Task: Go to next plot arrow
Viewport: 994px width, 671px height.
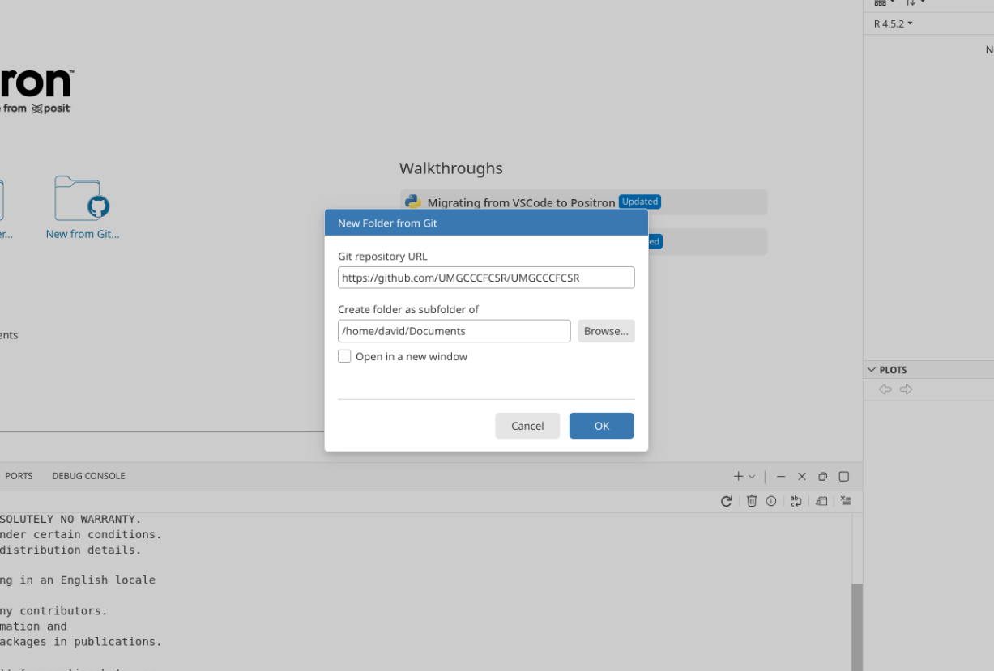Action: click(907, 389)
